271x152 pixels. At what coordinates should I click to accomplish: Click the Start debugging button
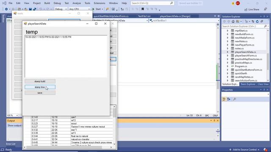click(97, 9)
